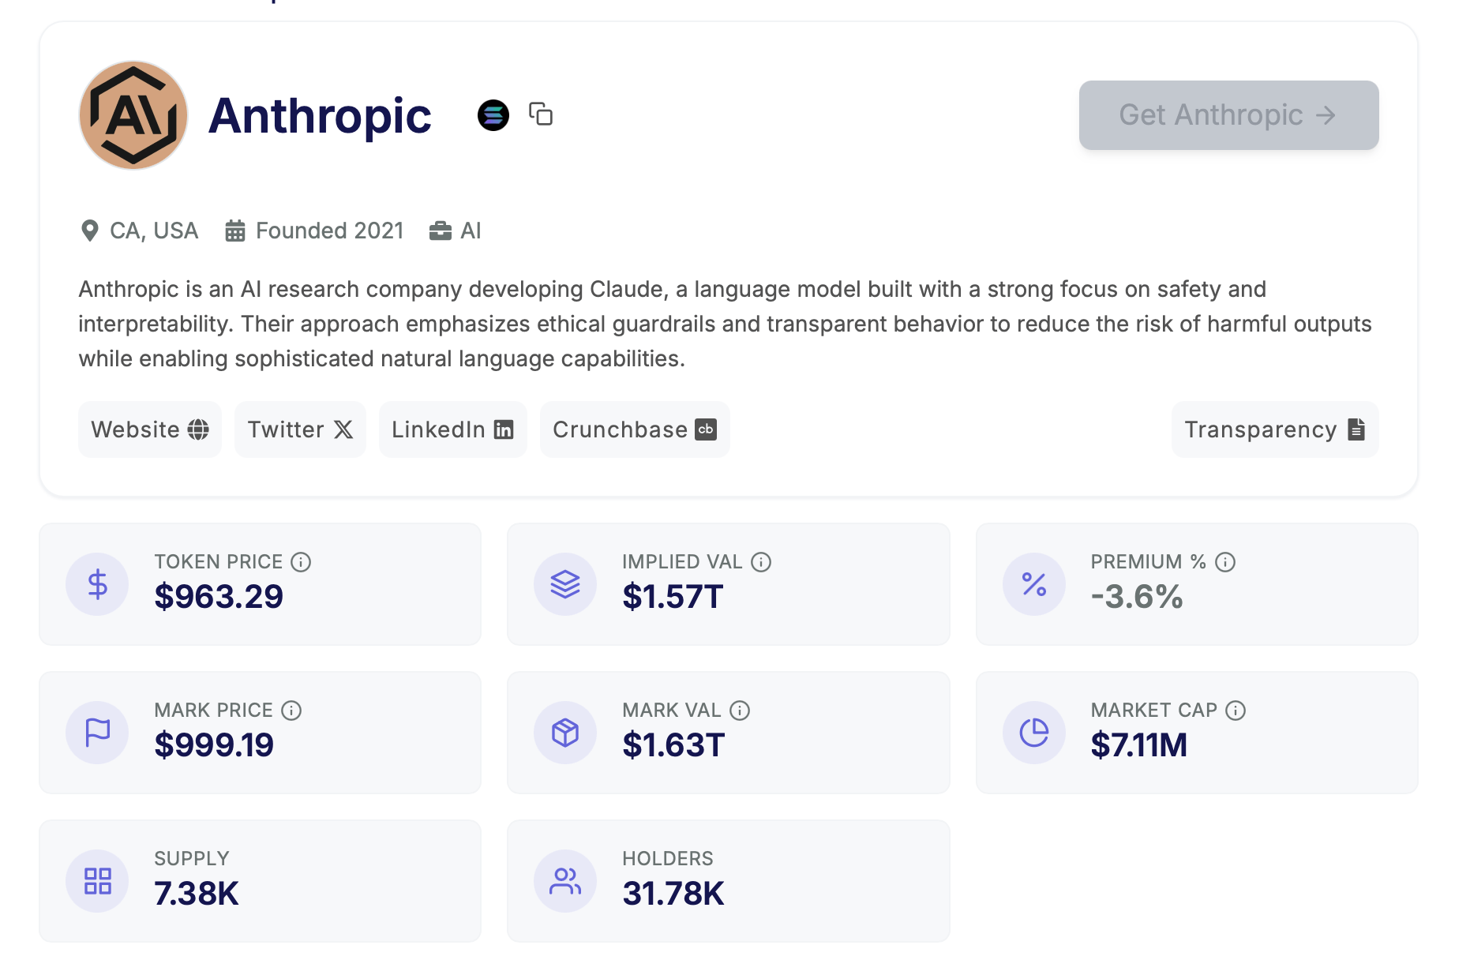Click the Anthropic logo avatar
The image size is (1470, 960).
pyautogui.click(x=133, y=115)
